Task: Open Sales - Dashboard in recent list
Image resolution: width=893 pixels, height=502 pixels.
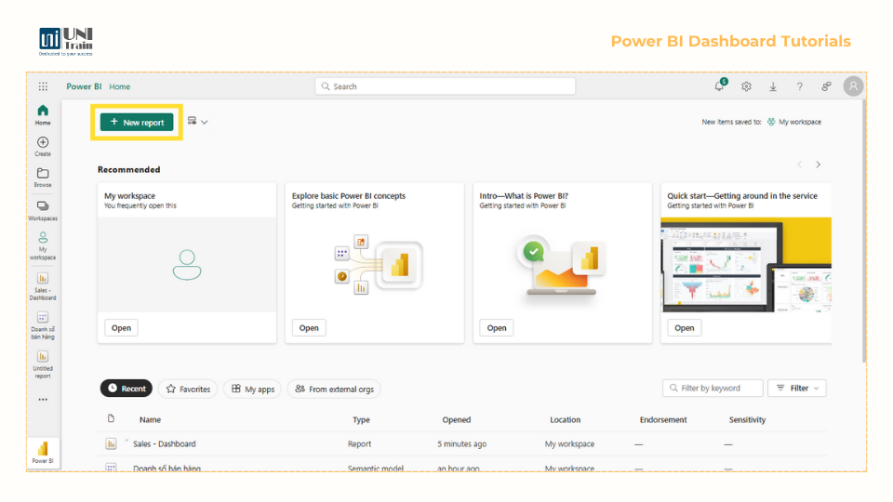Action: 165,444
